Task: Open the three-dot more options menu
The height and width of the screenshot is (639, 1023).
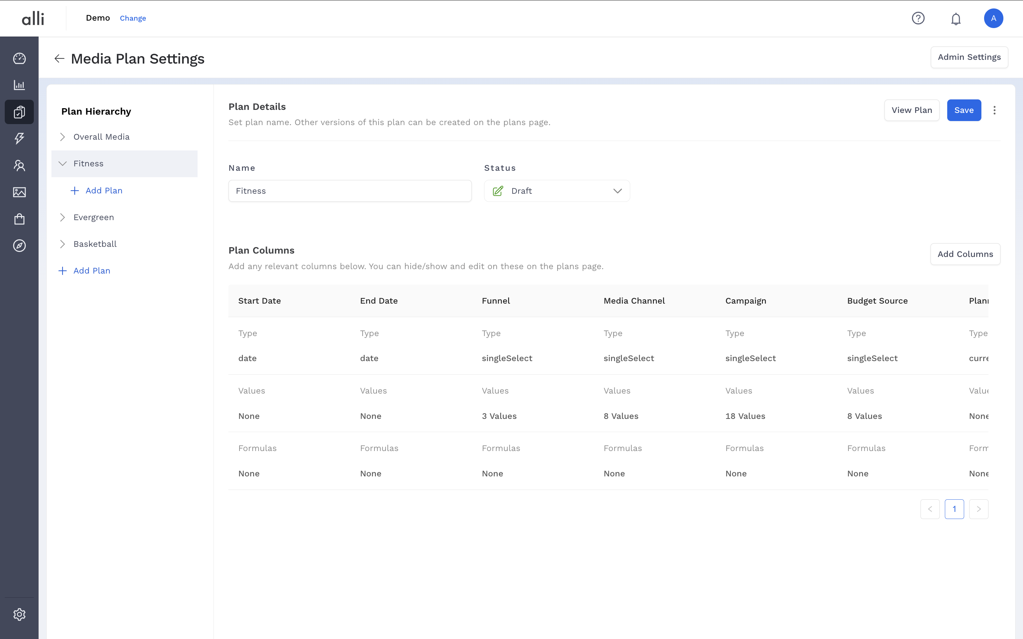Action: tap(995, 110)
